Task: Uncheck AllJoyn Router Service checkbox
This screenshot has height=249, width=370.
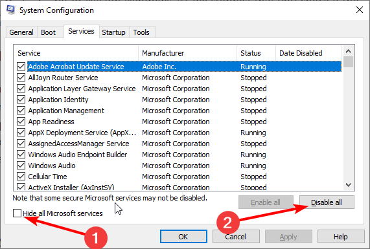Action: click(21, 78)
